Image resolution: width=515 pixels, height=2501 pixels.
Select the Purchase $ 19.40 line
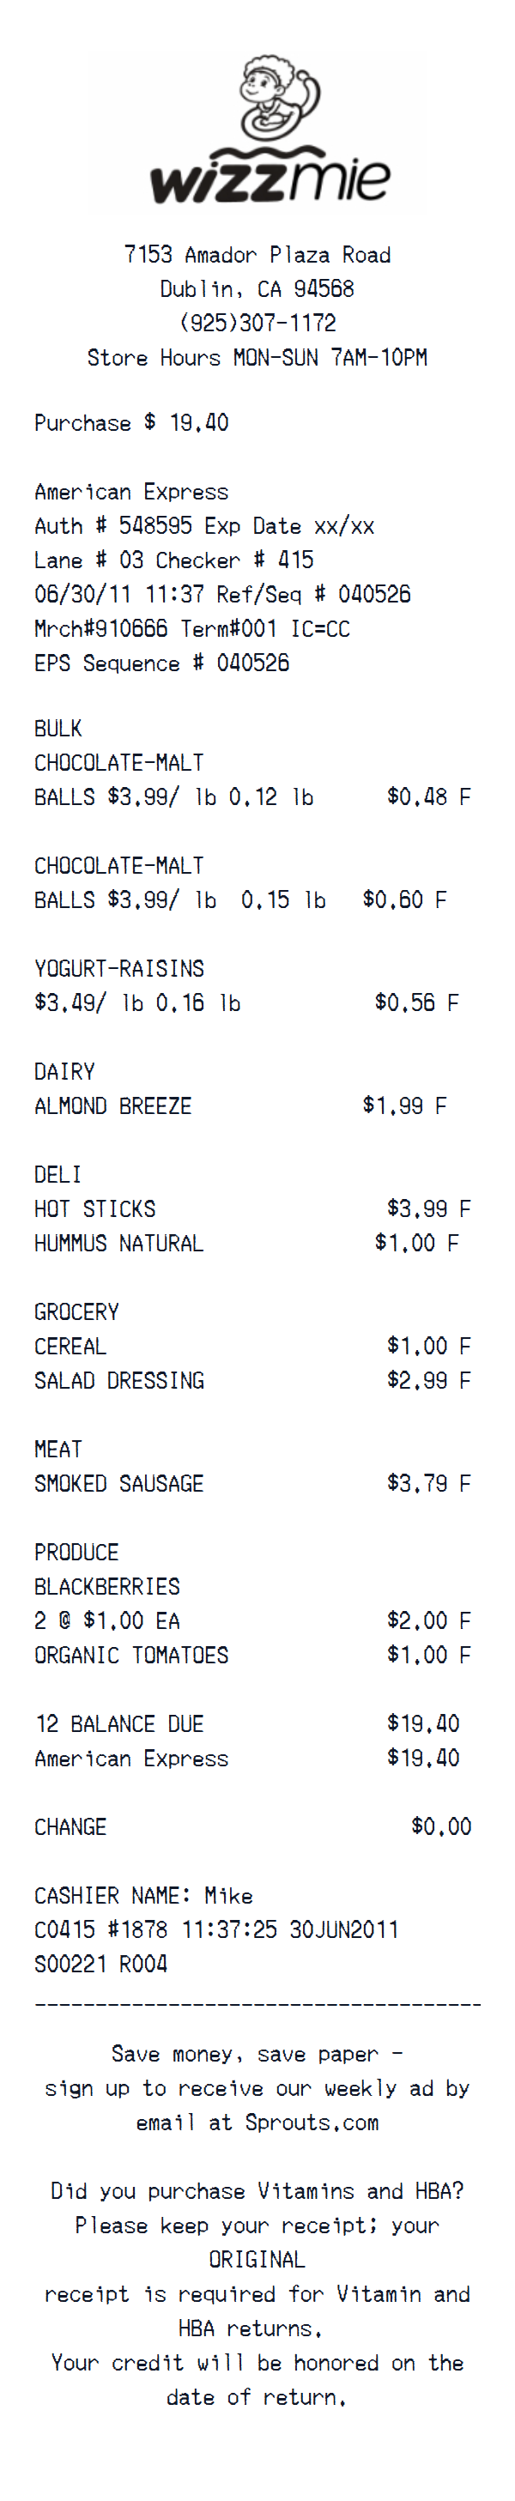tap(131, 422)
